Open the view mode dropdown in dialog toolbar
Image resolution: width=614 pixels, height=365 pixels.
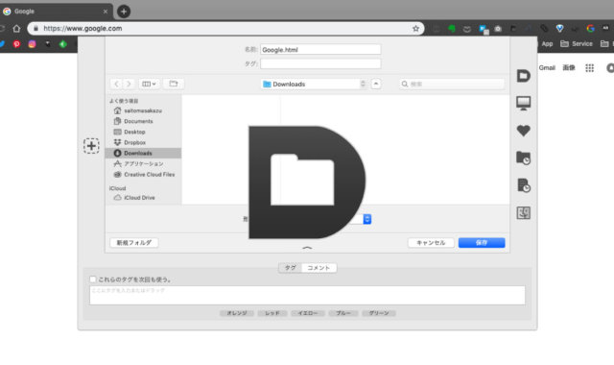tap(149, 84)
